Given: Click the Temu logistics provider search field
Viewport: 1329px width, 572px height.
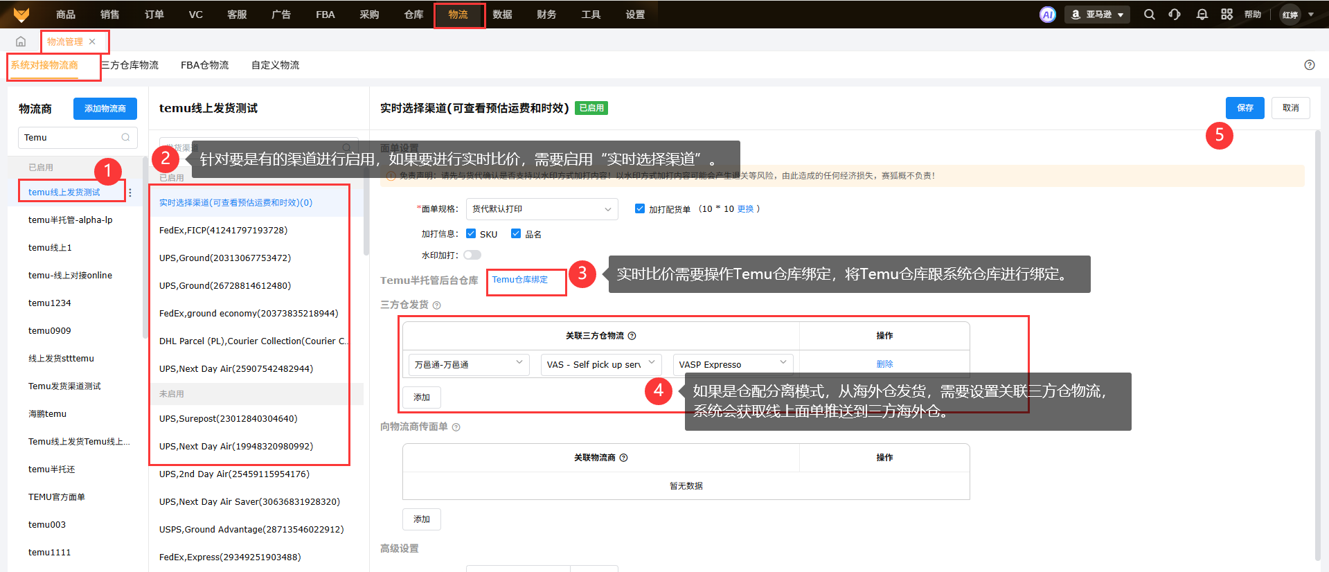Looking at the screenshot, I should (71, 138).
